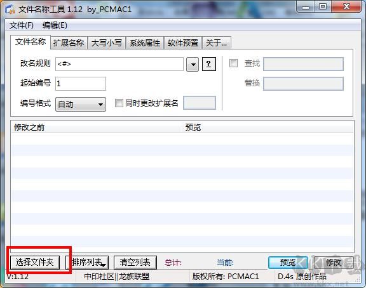This screenshot has width=366, height=288.
Task: Click the extension name field beside 同时更改扩展名
Action: coord(200,103)
